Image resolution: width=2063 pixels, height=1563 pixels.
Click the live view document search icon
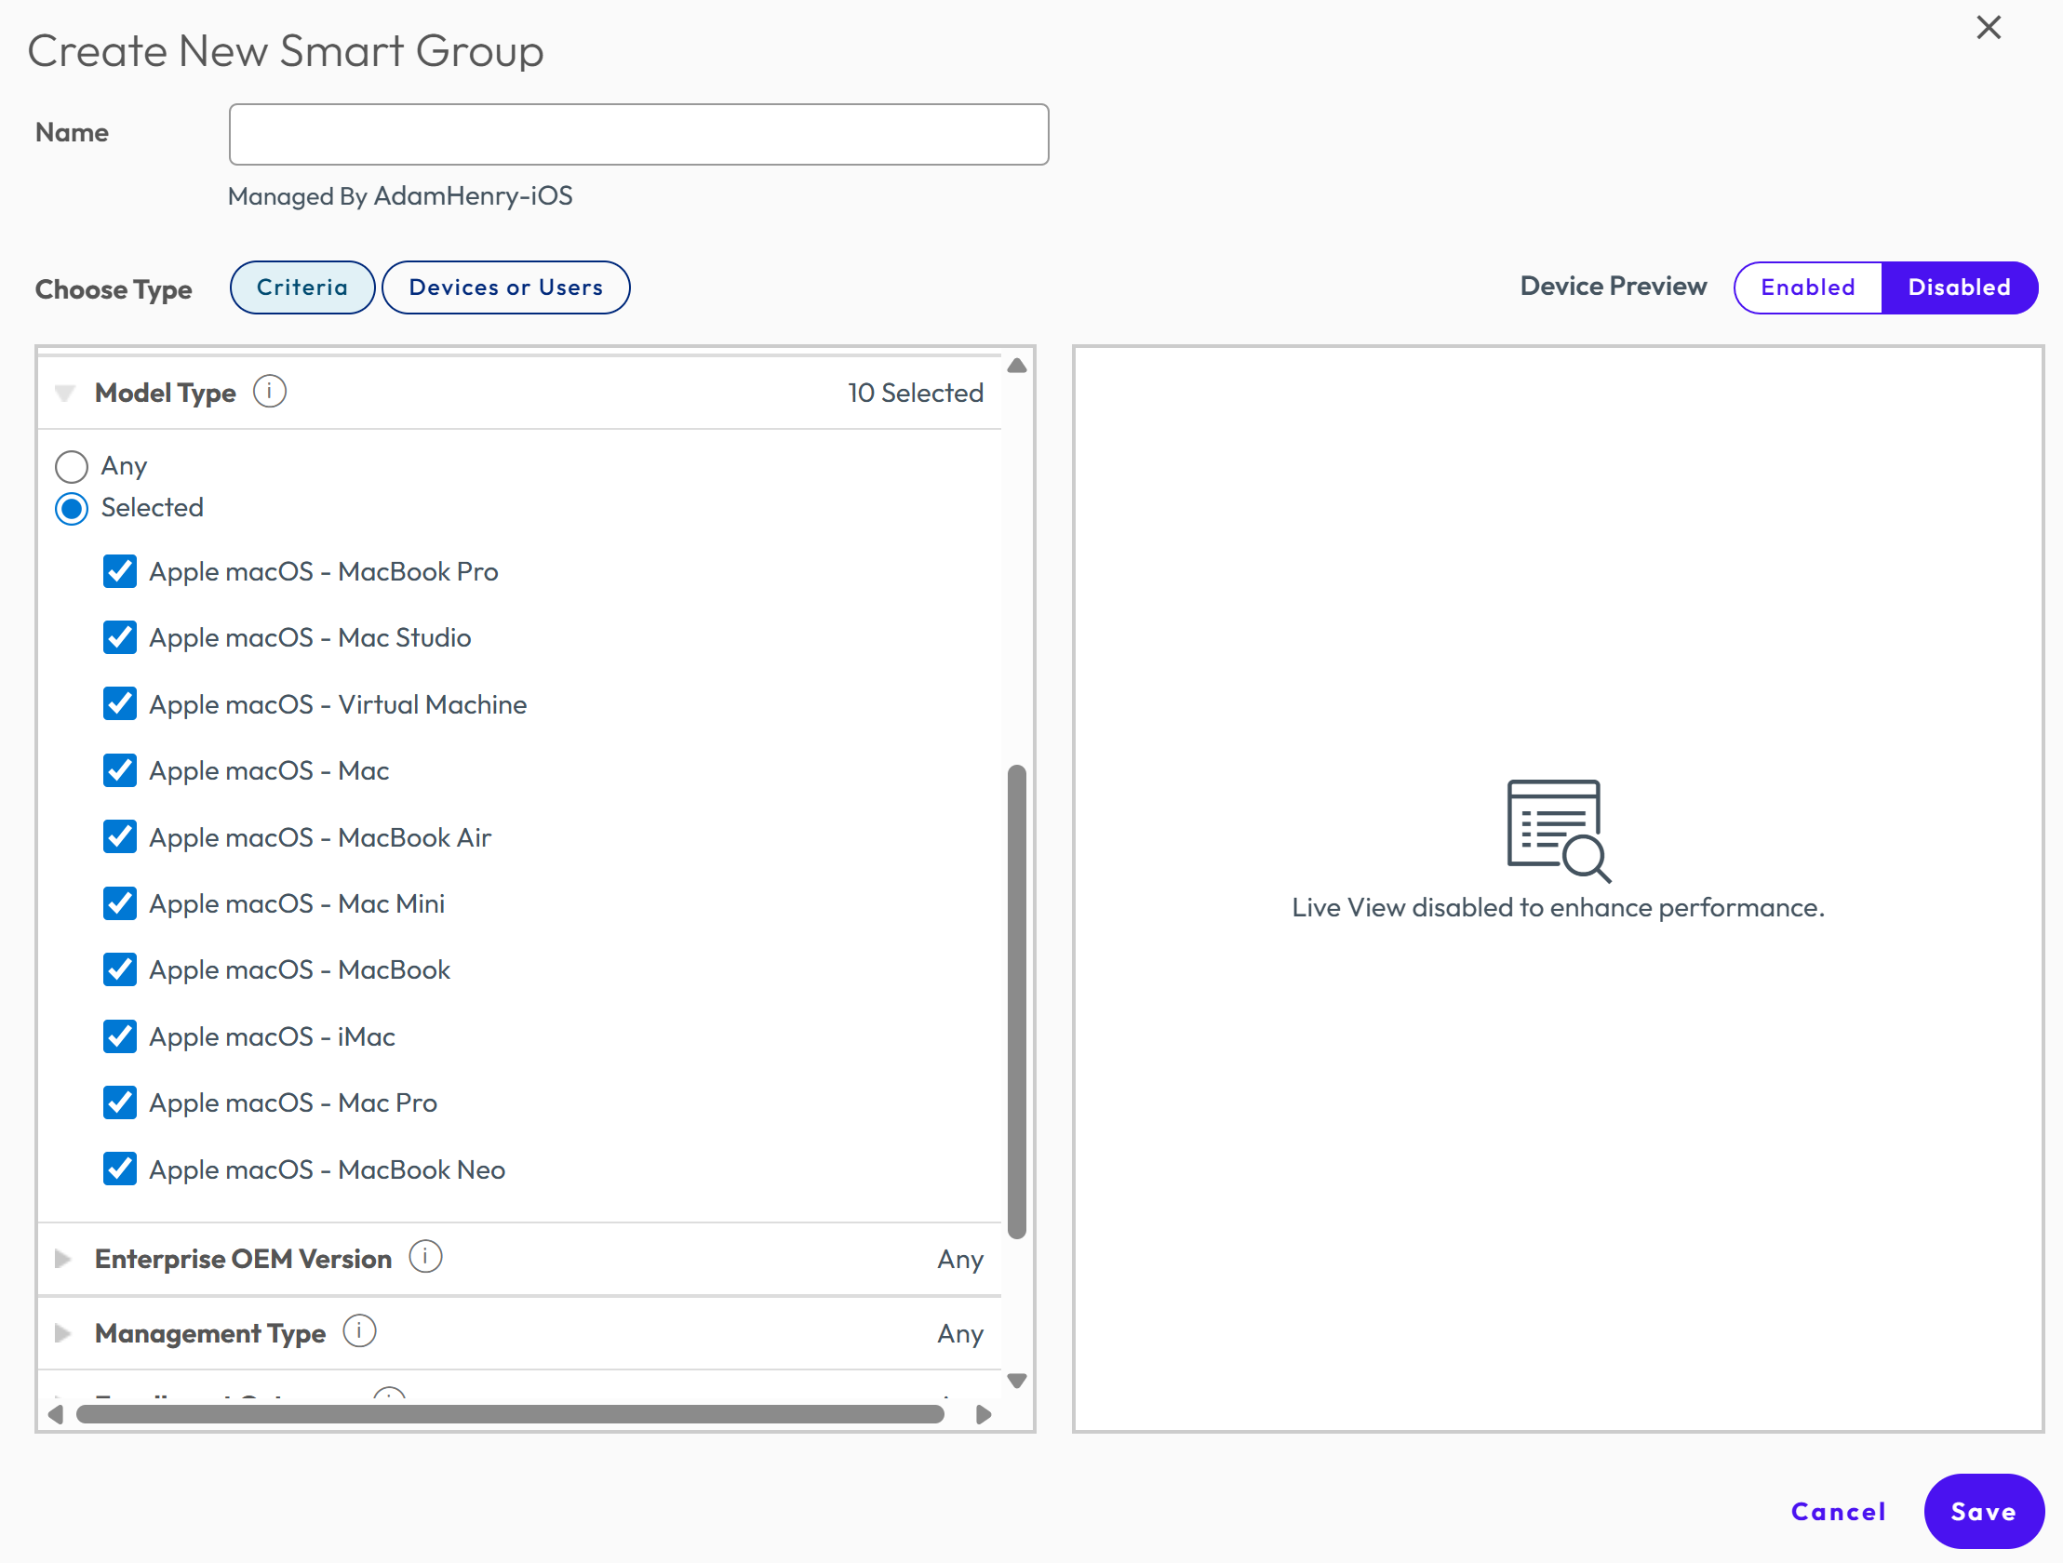tap(1559, 830)
